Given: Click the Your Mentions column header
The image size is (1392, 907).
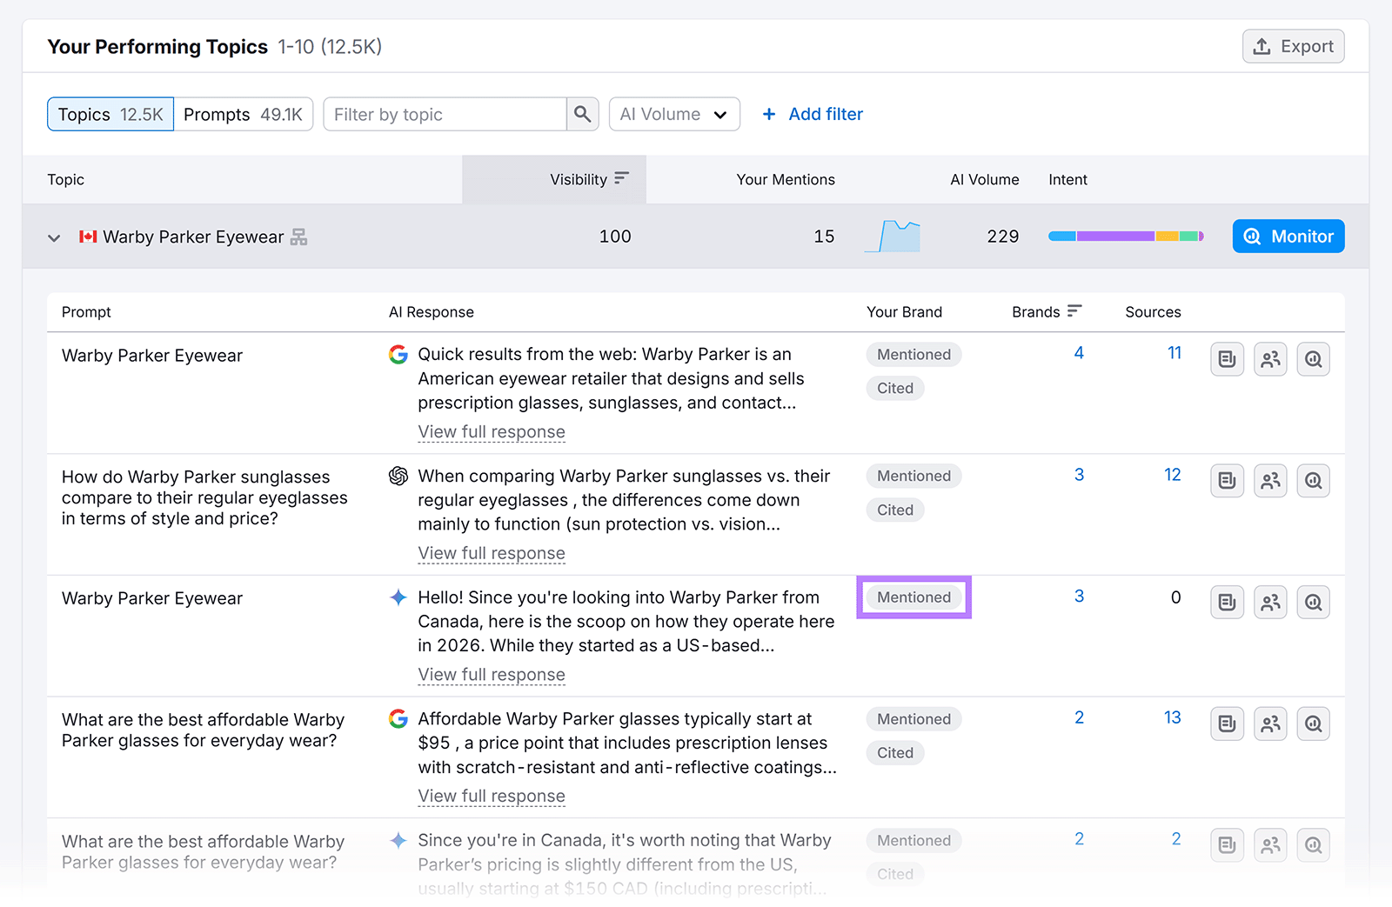Looking at the screenshot, I should (x=786, y=179).
